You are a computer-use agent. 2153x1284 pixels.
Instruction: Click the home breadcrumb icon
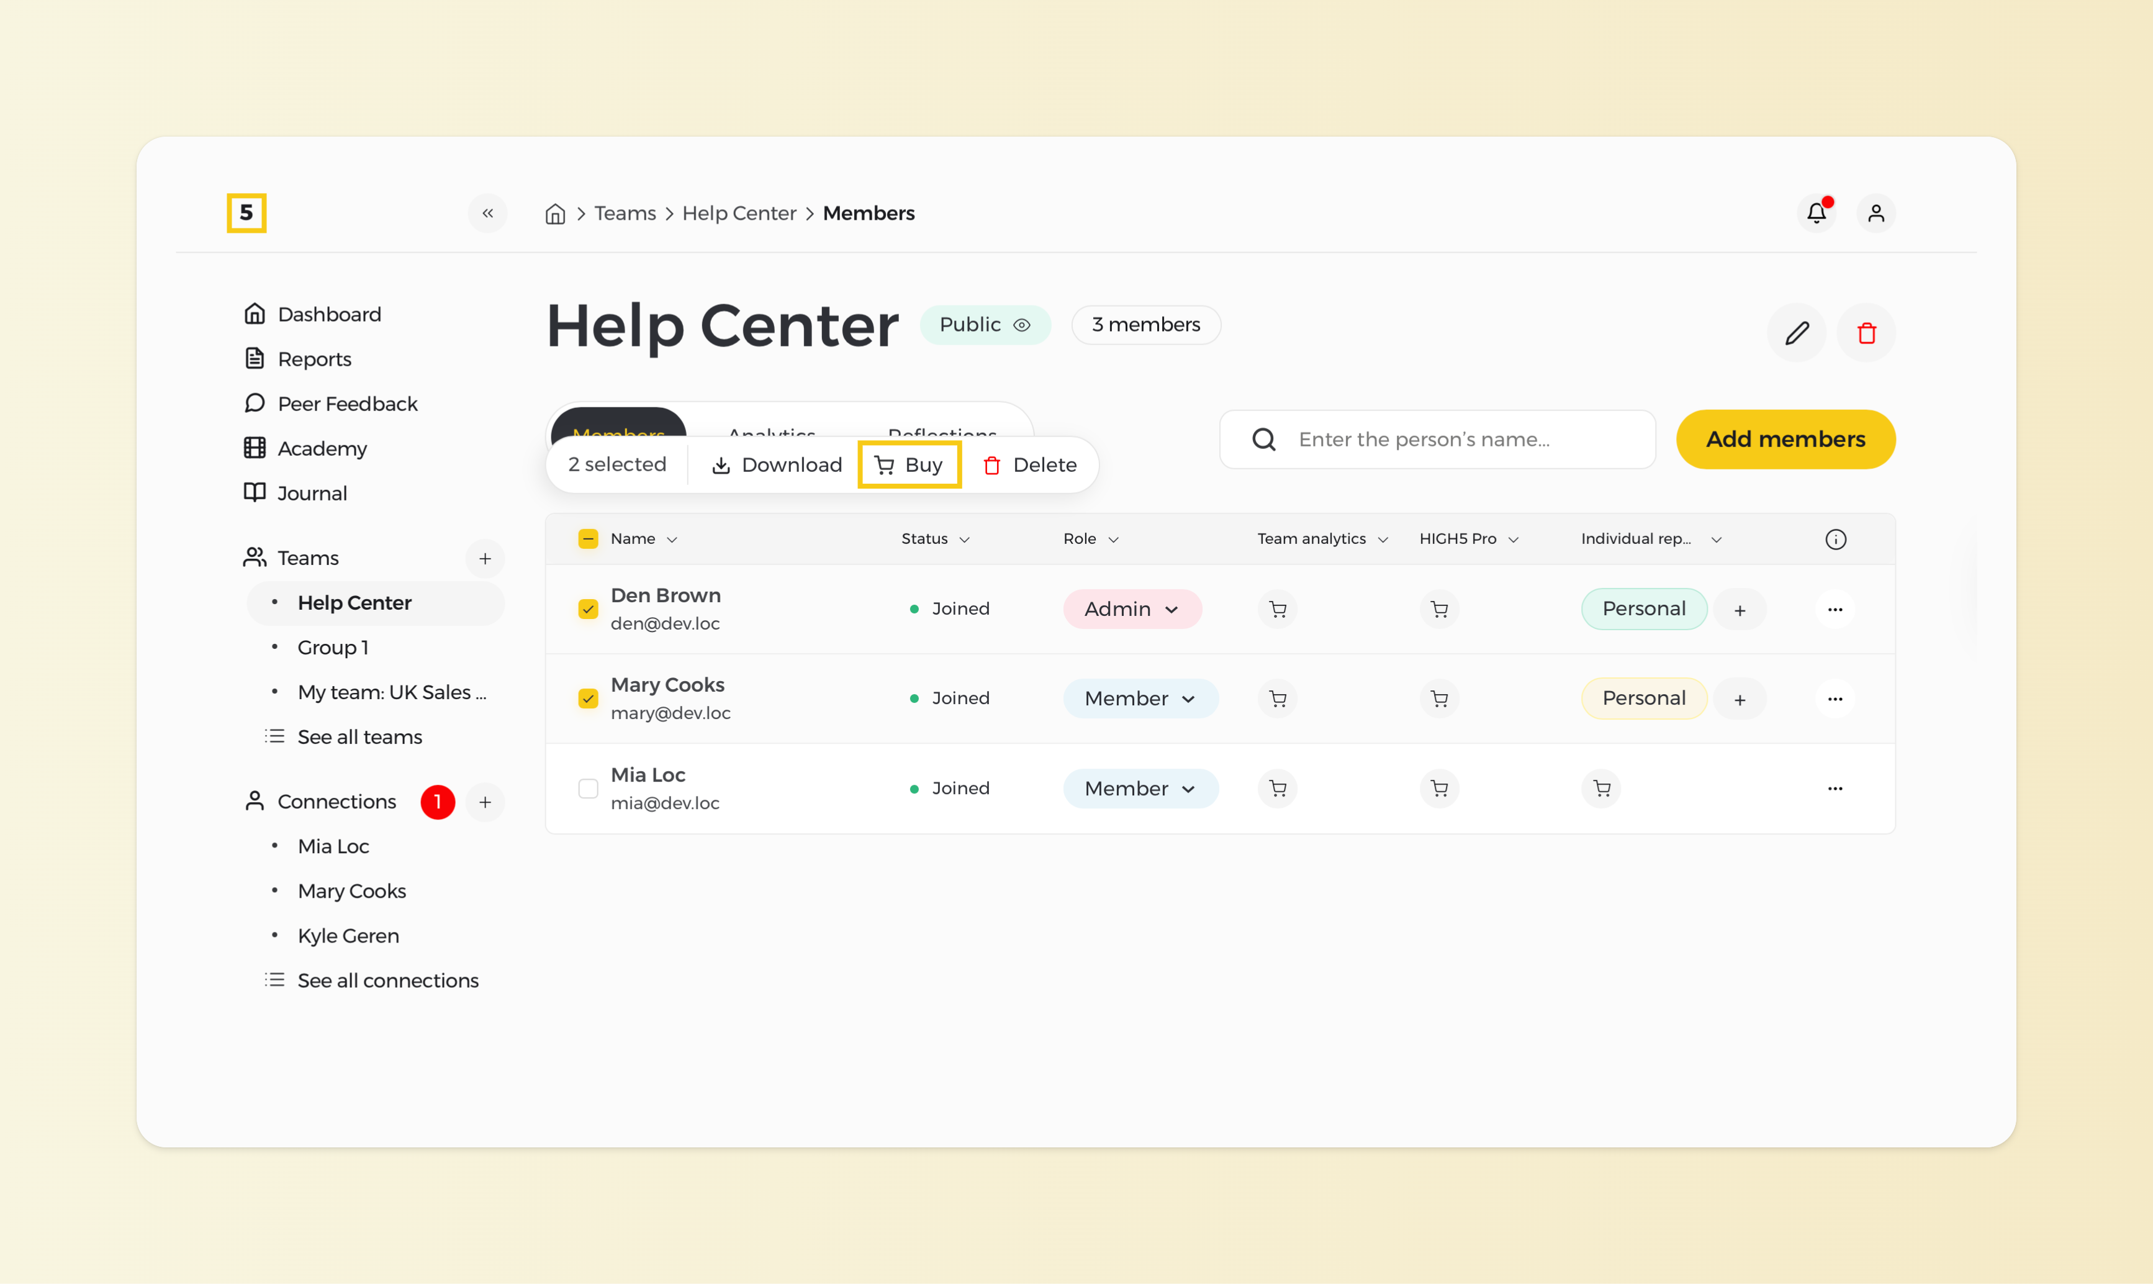pos(556,214)
